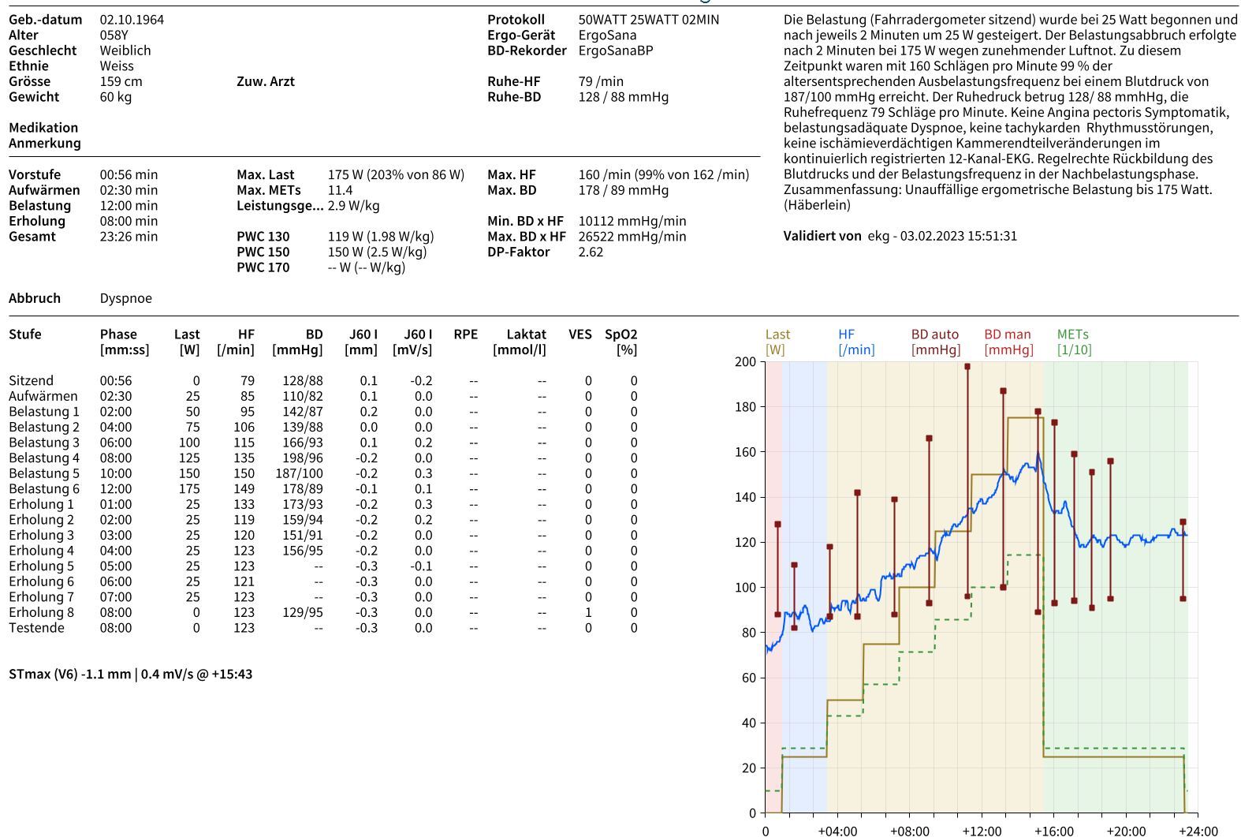Select the 'Testende' row label
Screen dimensions: 1241x837
[36, 628]
